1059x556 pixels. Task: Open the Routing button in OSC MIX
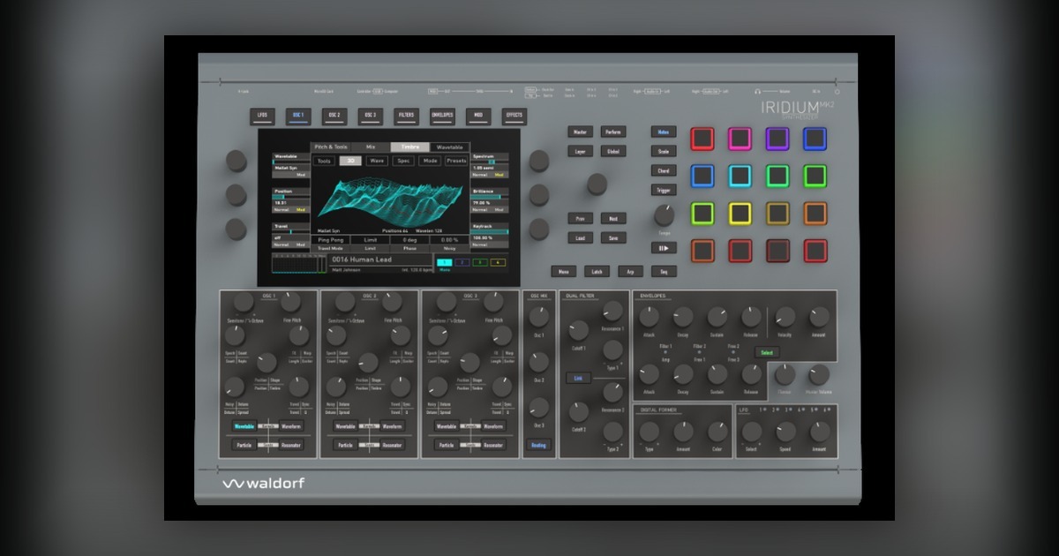pyautogui.click(x=538, y=446)
